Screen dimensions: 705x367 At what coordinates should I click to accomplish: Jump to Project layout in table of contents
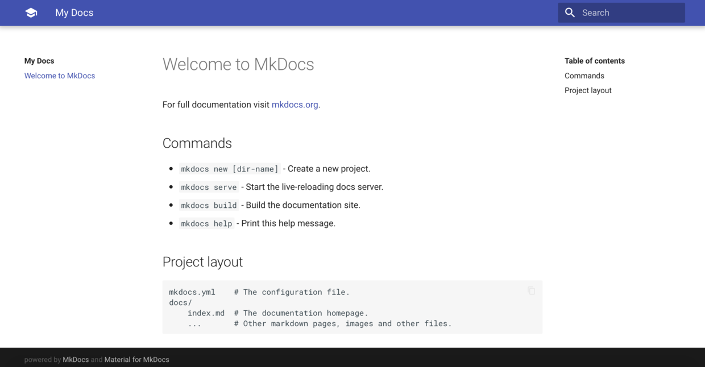[x=588, y=90]
